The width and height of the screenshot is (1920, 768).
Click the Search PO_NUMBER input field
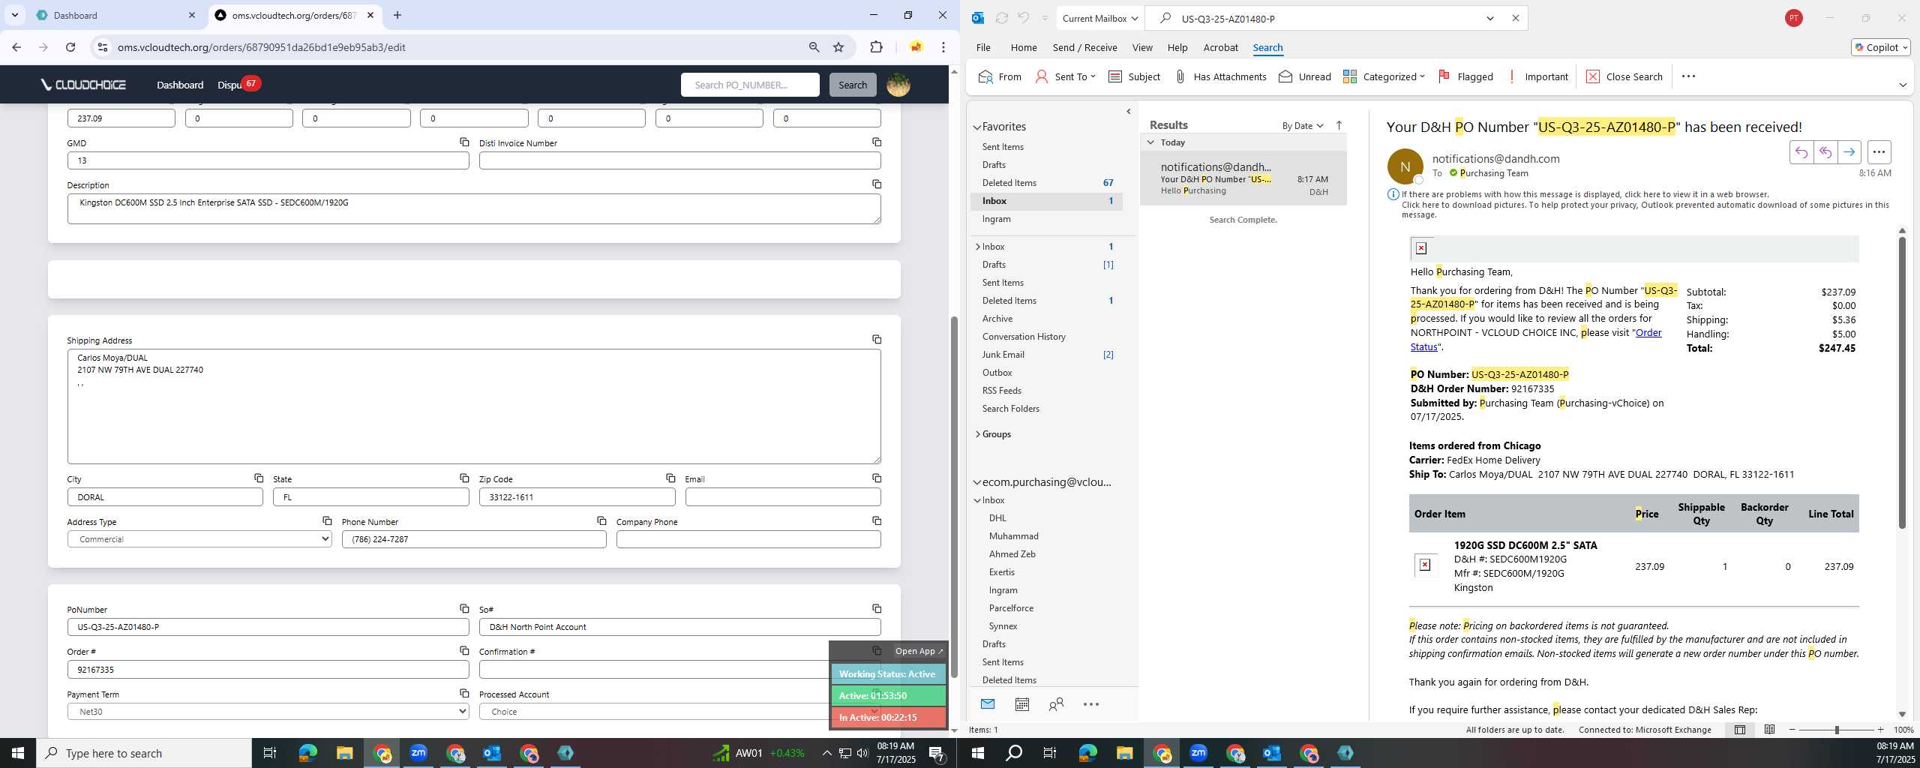point(750,85)
